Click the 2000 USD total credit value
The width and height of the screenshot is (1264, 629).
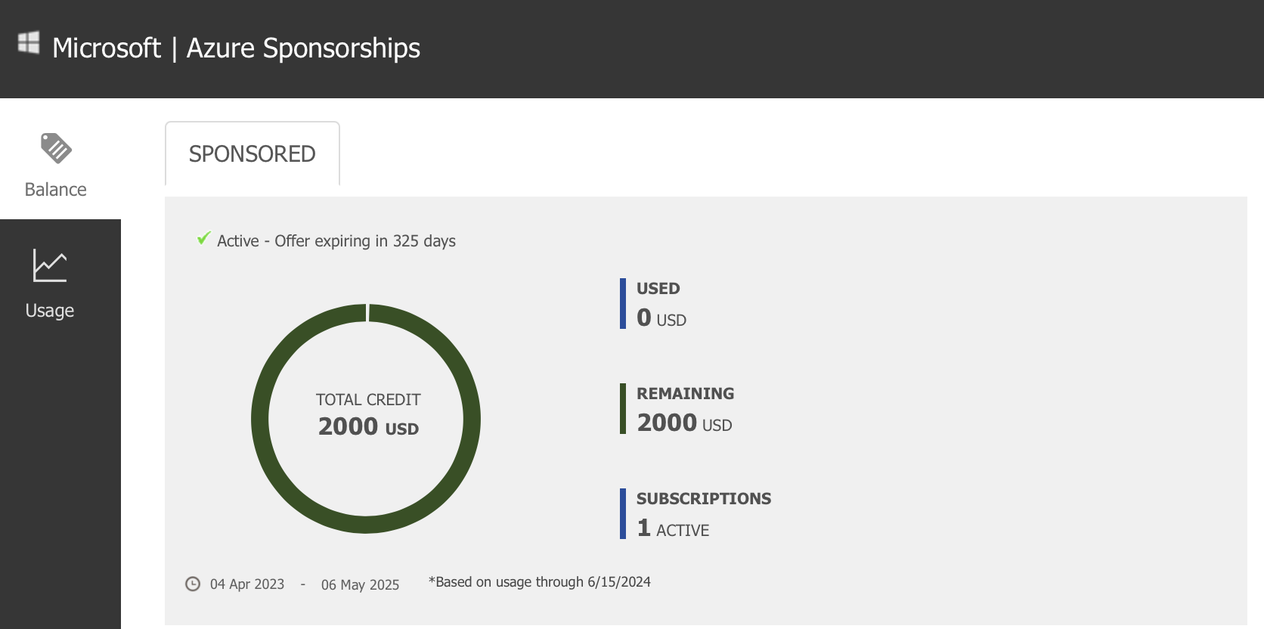click(x=368, y=426)
